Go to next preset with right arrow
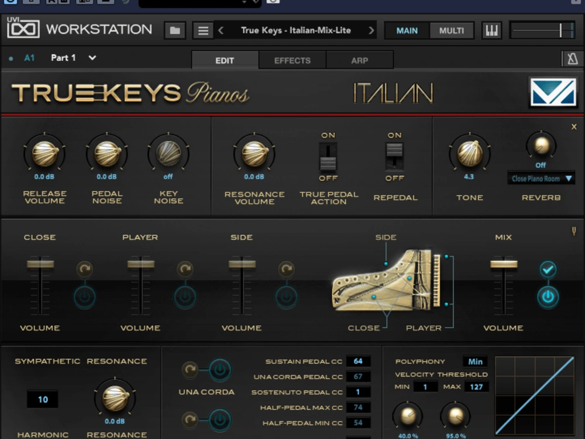Screen dimensions: 585x439 371,30
